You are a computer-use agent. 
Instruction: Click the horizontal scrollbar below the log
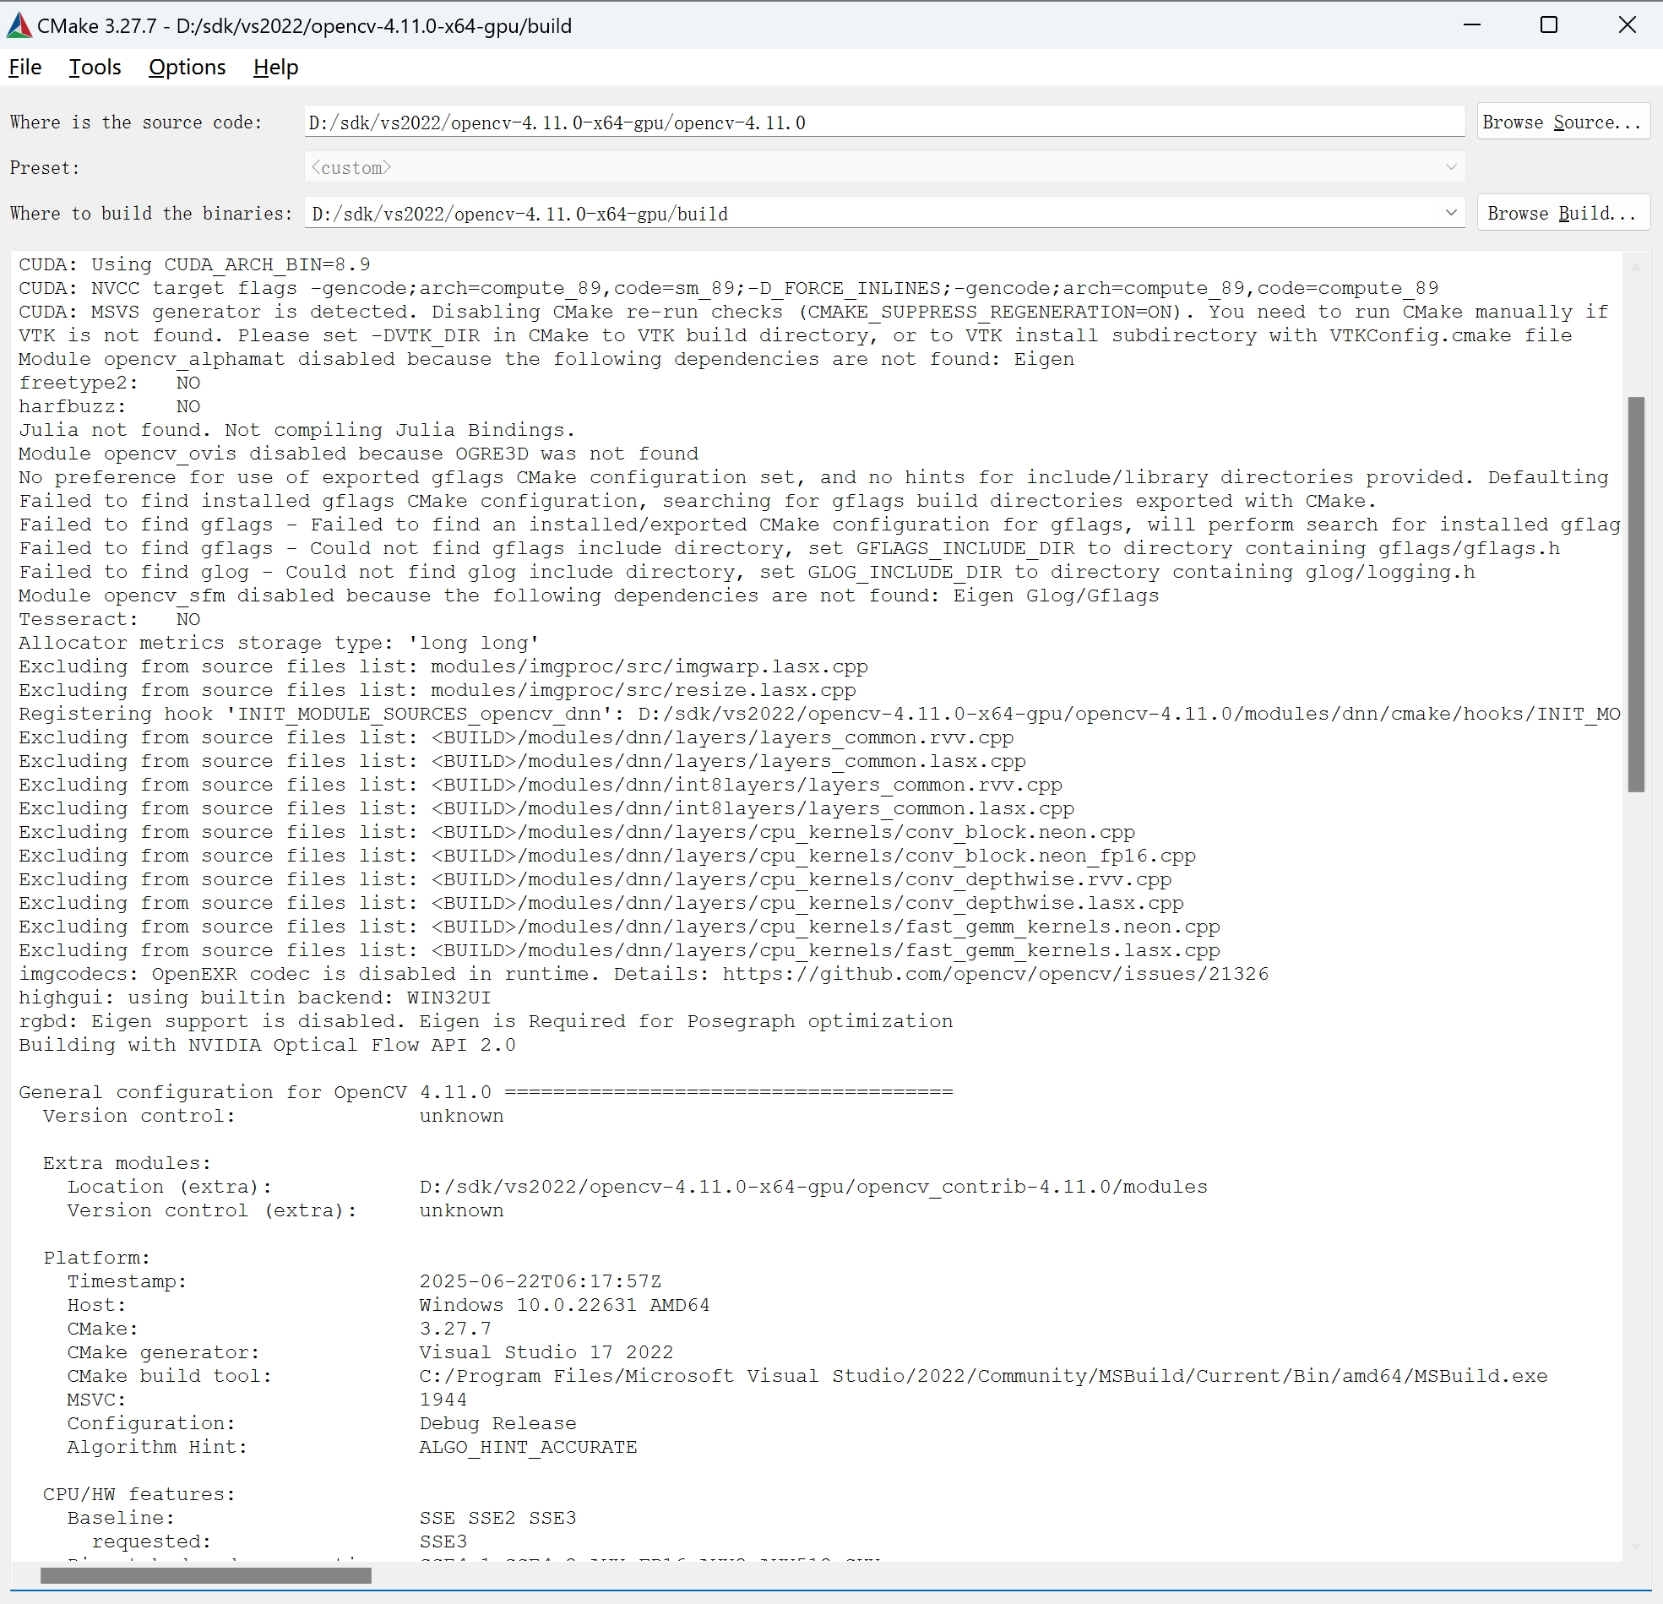pyautogui.click(x=205, y=1575)
